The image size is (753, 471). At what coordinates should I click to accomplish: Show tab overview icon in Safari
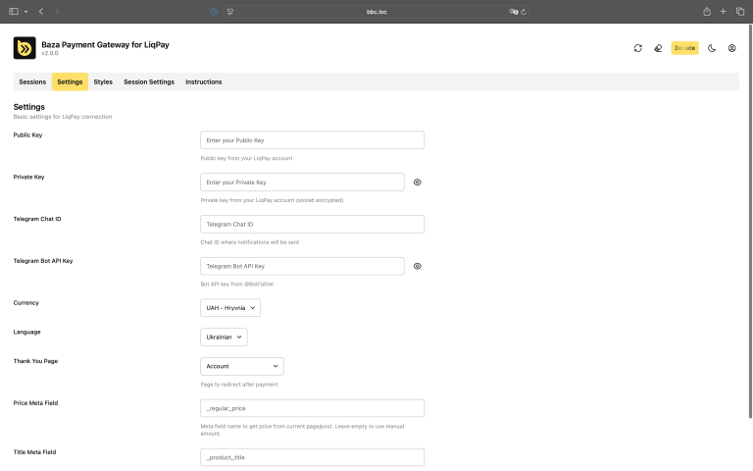740,12
